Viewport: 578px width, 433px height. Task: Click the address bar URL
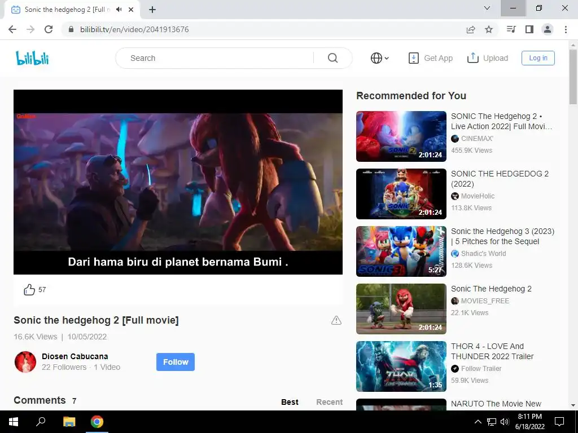[134, 29]
